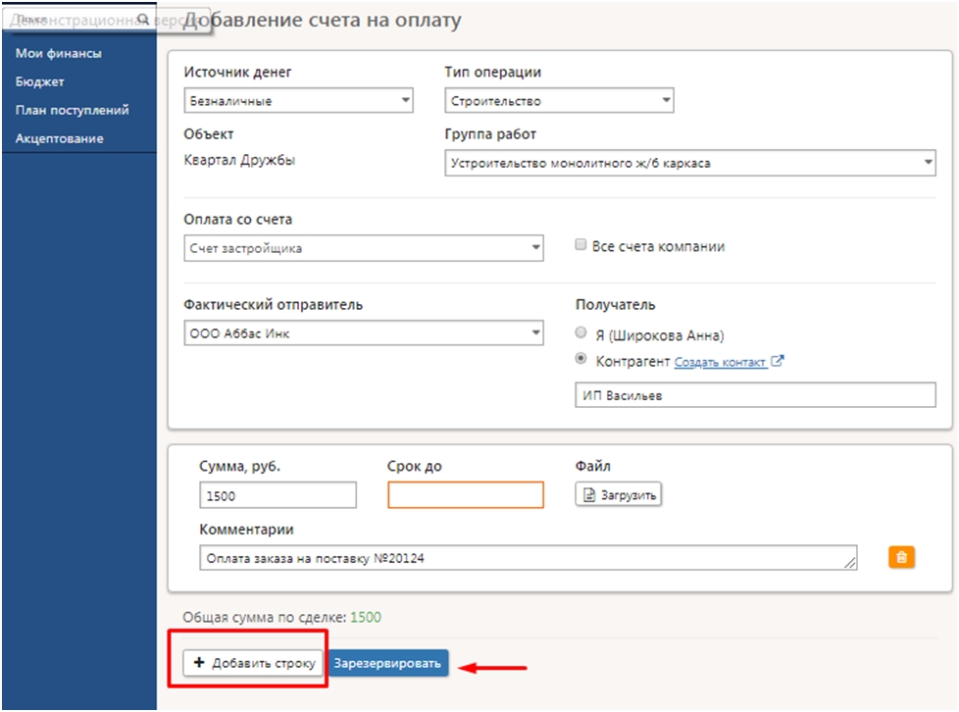Click the search magnifier icon
The image size is (959, 712).
[x=143, y=20]
